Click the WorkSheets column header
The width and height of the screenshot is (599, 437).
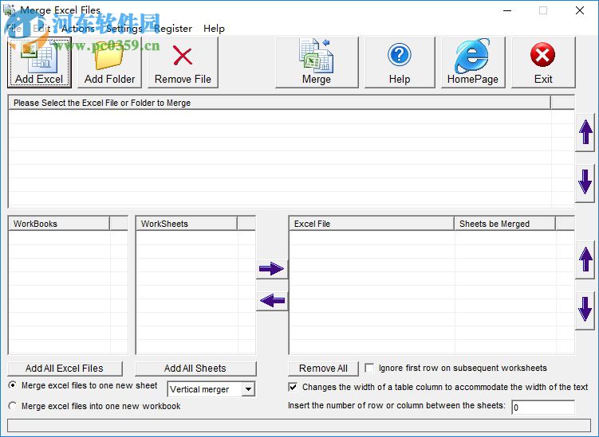click(x=187, y=224)
